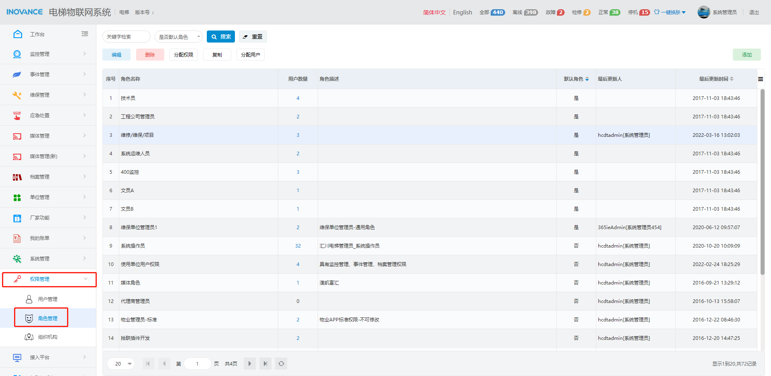
Task: Click the green 添加 button
Action: click(x=747, y=55)
